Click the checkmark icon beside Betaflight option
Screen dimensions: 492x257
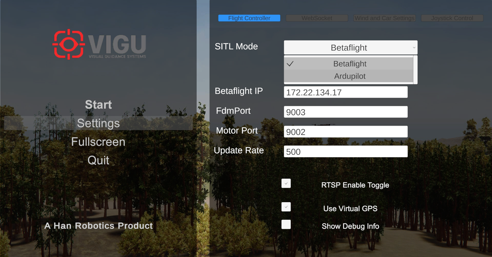click(x=290, y=64)
